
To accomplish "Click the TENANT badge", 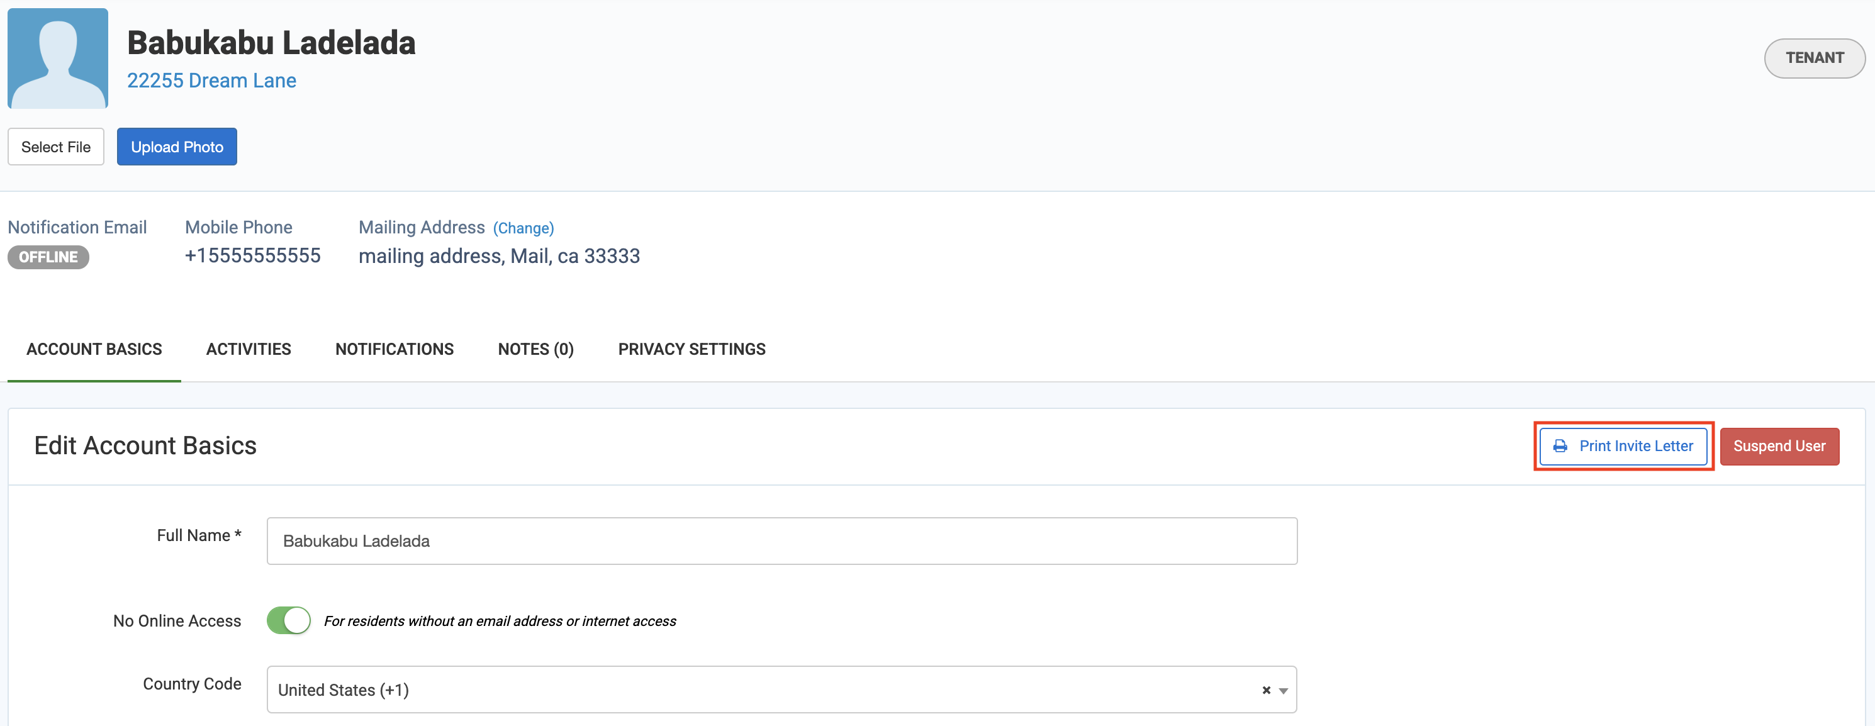I will coord(1814,59).
